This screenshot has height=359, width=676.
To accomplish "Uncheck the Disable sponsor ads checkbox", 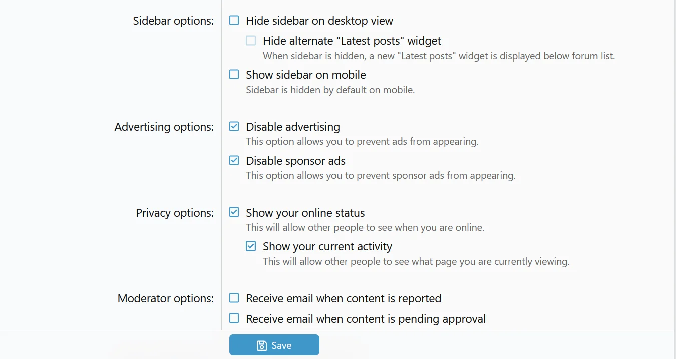I will click(x=234, y=161).
